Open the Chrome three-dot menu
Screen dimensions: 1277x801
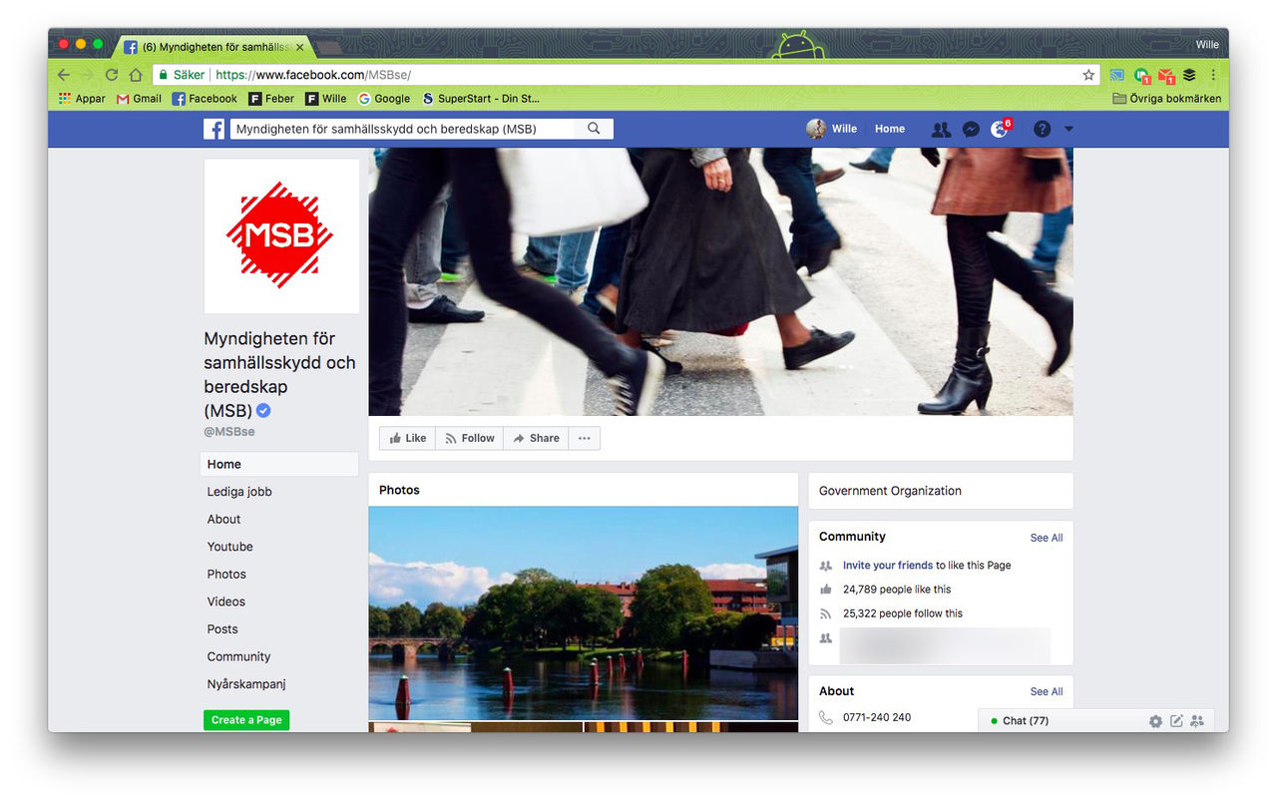coord(1213,75)
